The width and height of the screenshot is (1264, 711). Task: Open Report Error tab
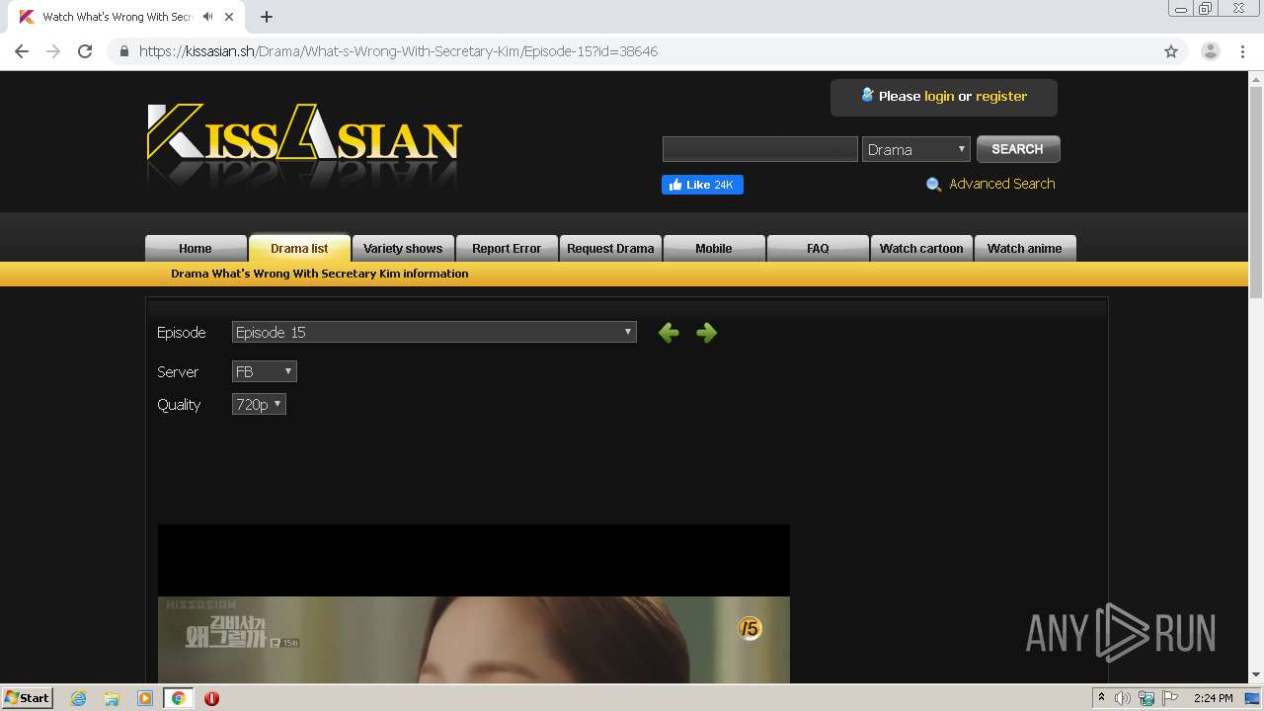[507, 248]
